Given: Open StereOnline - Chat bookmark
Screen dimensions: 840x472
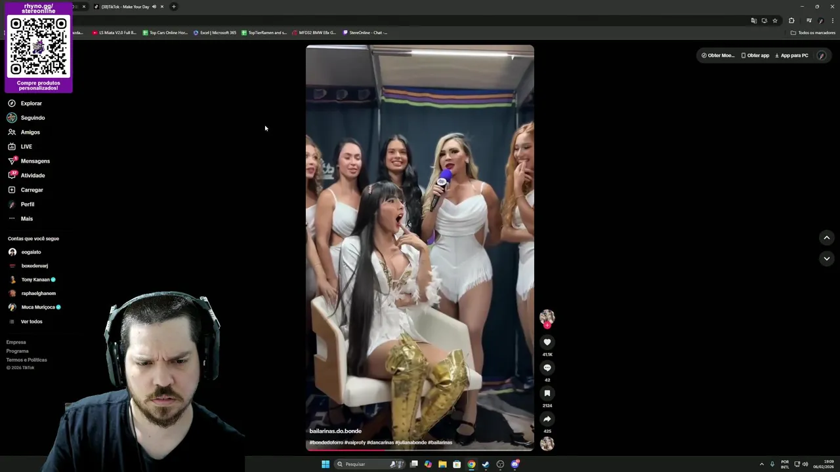Looking at the screenshot, I should (x=366, y=32).
